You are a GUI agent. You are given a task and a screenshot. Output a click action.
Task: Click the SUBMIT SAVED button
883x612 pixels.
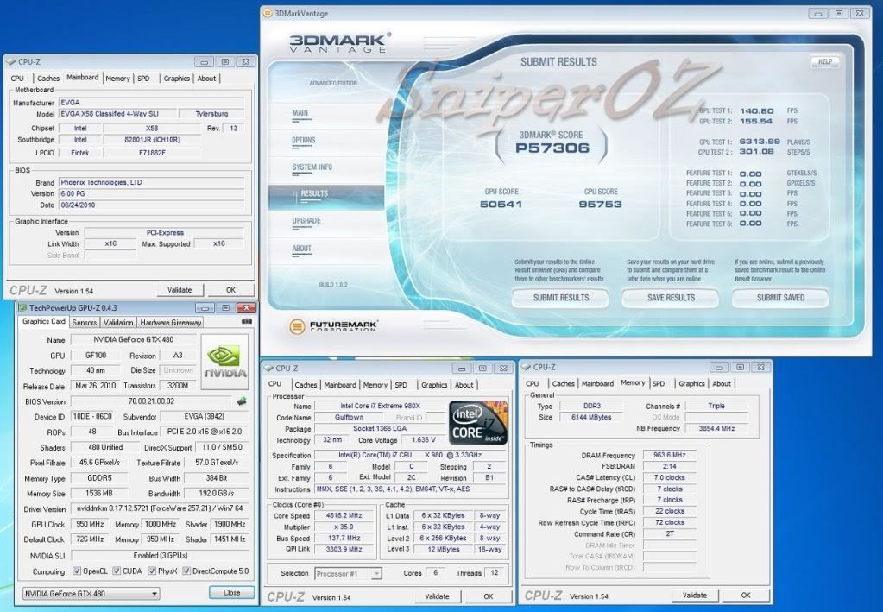[780, 298]
